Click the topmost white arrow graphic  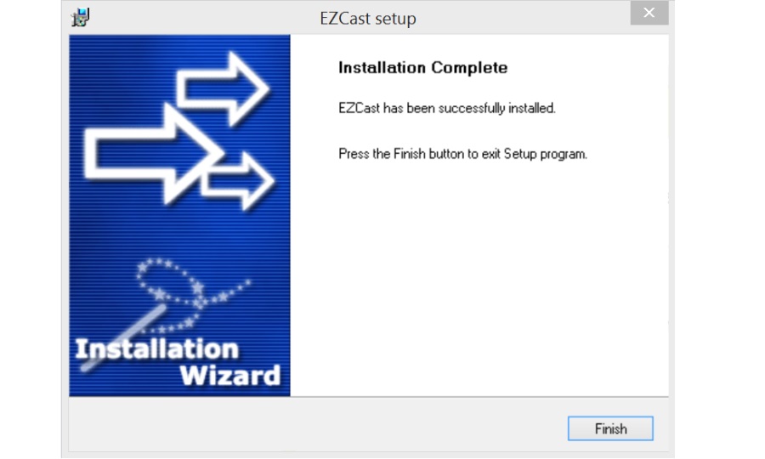click(223, 89)
